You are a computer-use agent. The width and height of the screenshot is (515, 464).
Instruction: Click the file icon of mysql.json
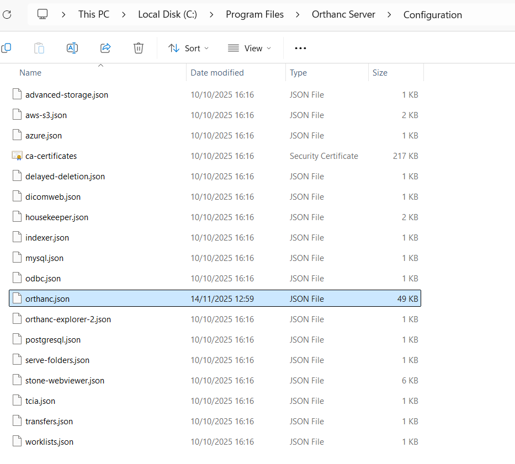click(x=17, y=258)
